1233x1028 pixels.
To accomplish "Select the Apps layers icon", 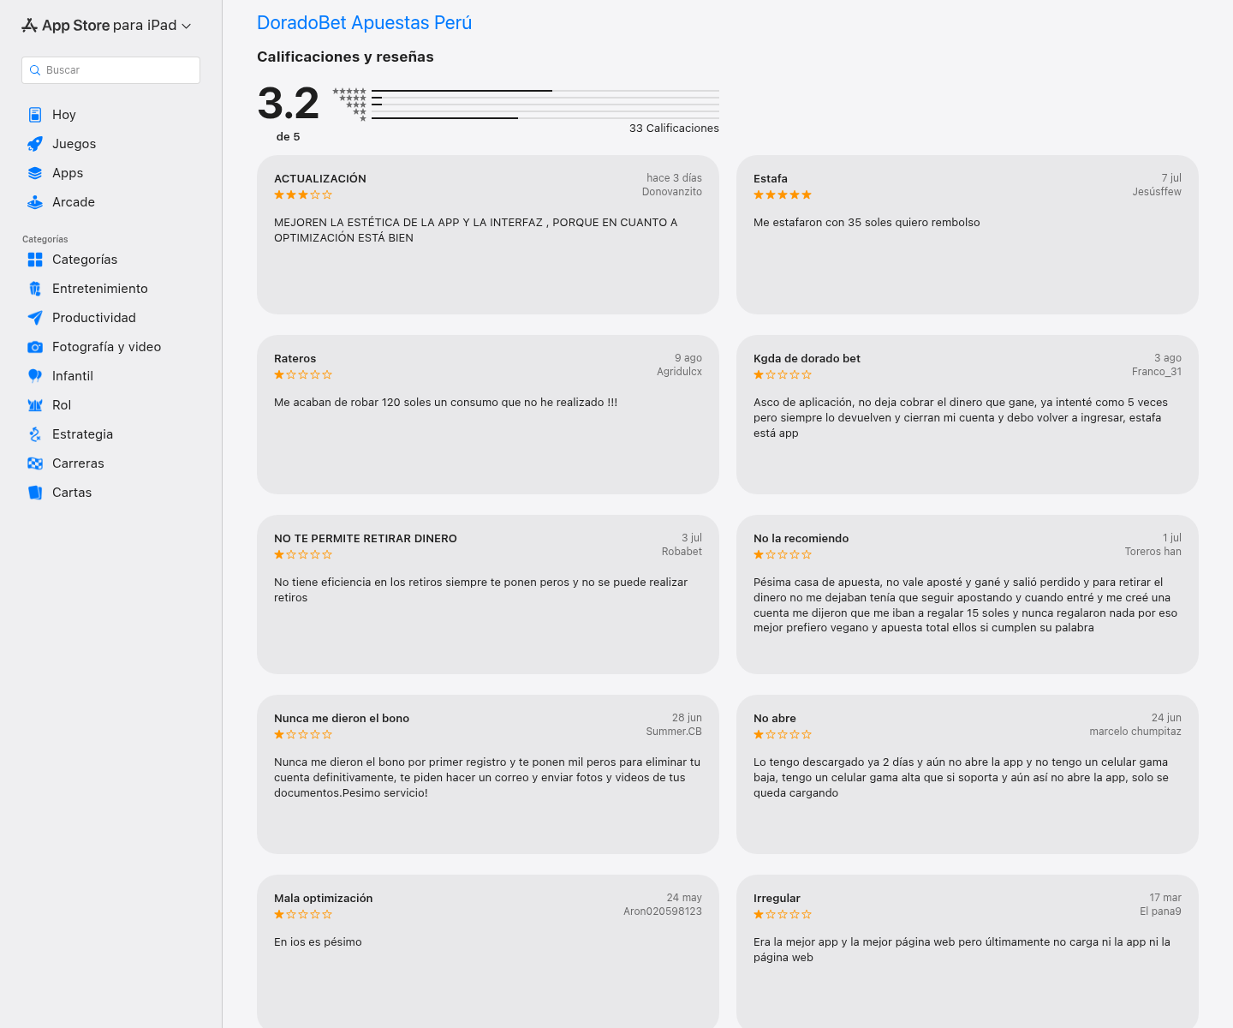I will coord(35,173).
